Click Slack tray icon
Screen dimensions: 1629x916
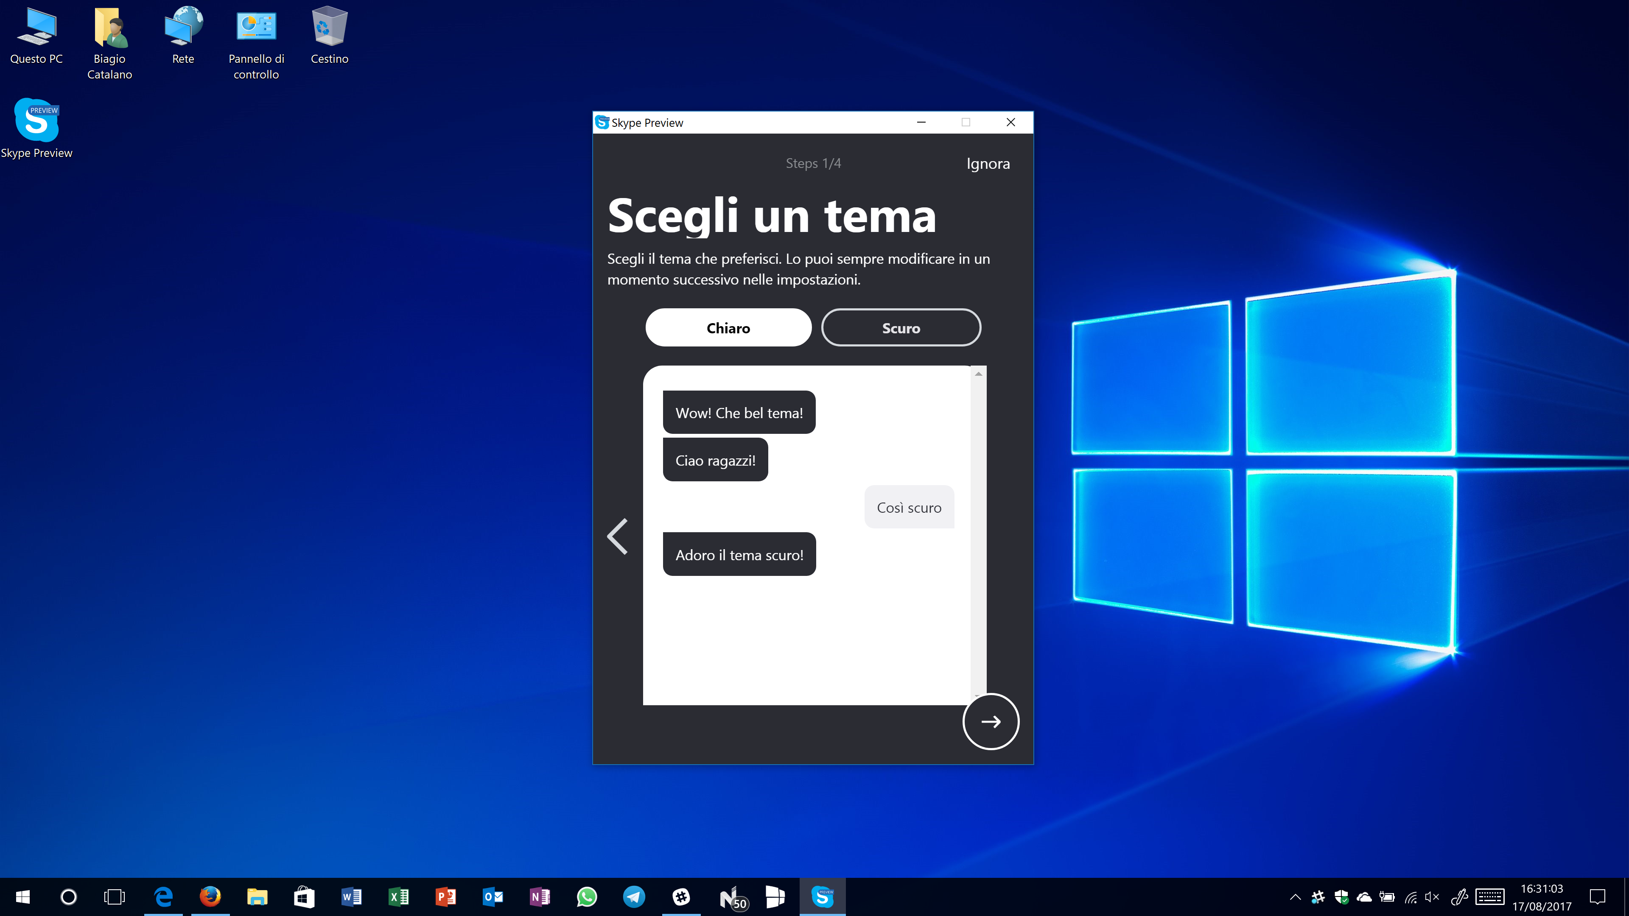(1318, 896)
